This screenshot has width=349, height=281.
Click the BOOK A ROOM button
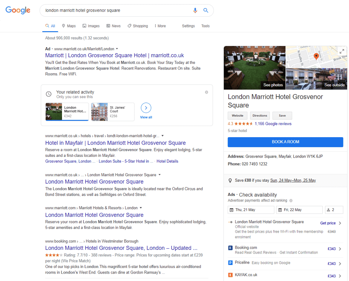click(286, 142)
